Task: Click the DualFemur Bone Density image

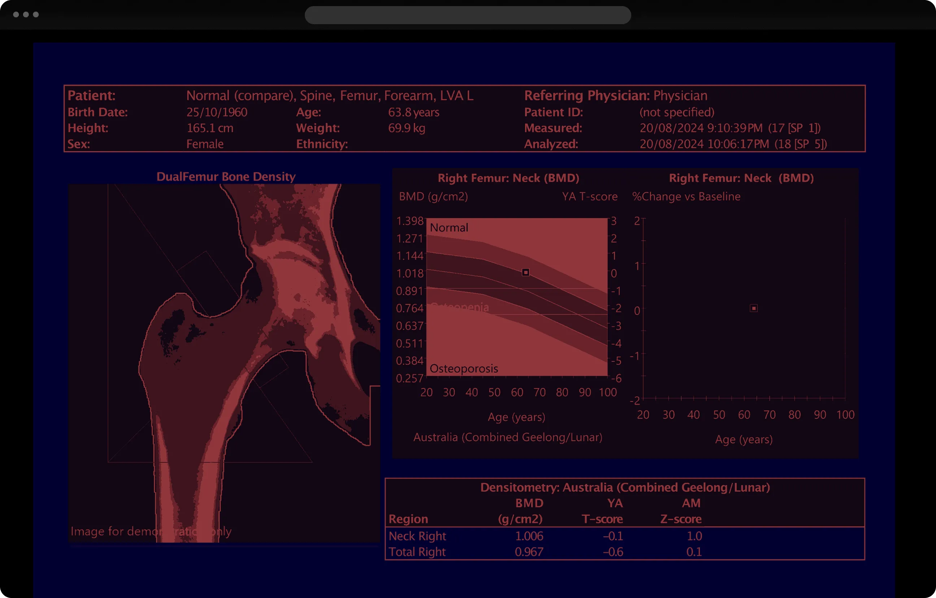Action: click(x=224, y=363)
